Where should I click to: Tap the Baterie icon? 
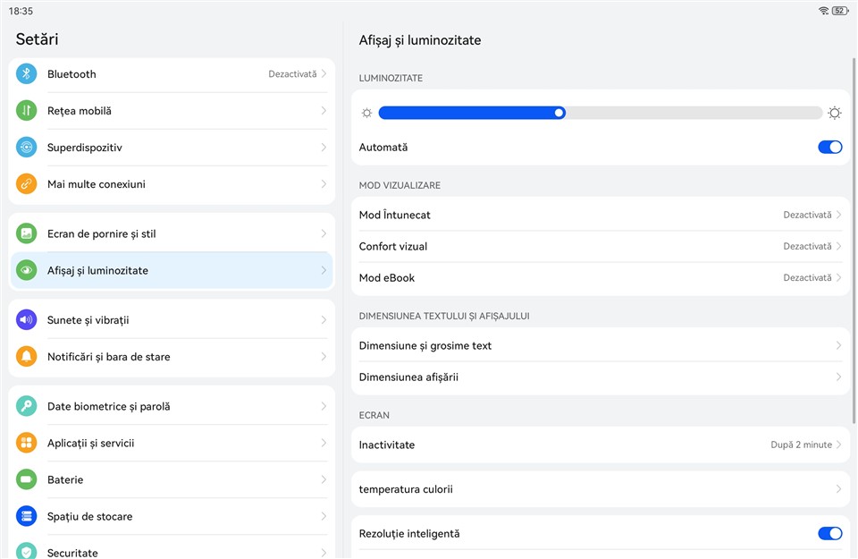click(27, 479)
